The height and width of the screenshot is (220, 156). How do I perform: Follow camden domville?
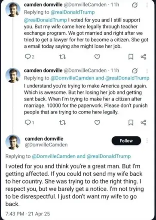point(126,141)
